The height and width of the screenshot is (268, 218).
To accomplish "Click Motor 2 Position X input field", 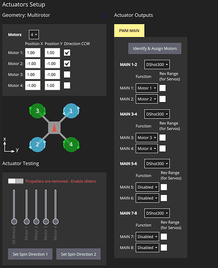I will (33, 63).
